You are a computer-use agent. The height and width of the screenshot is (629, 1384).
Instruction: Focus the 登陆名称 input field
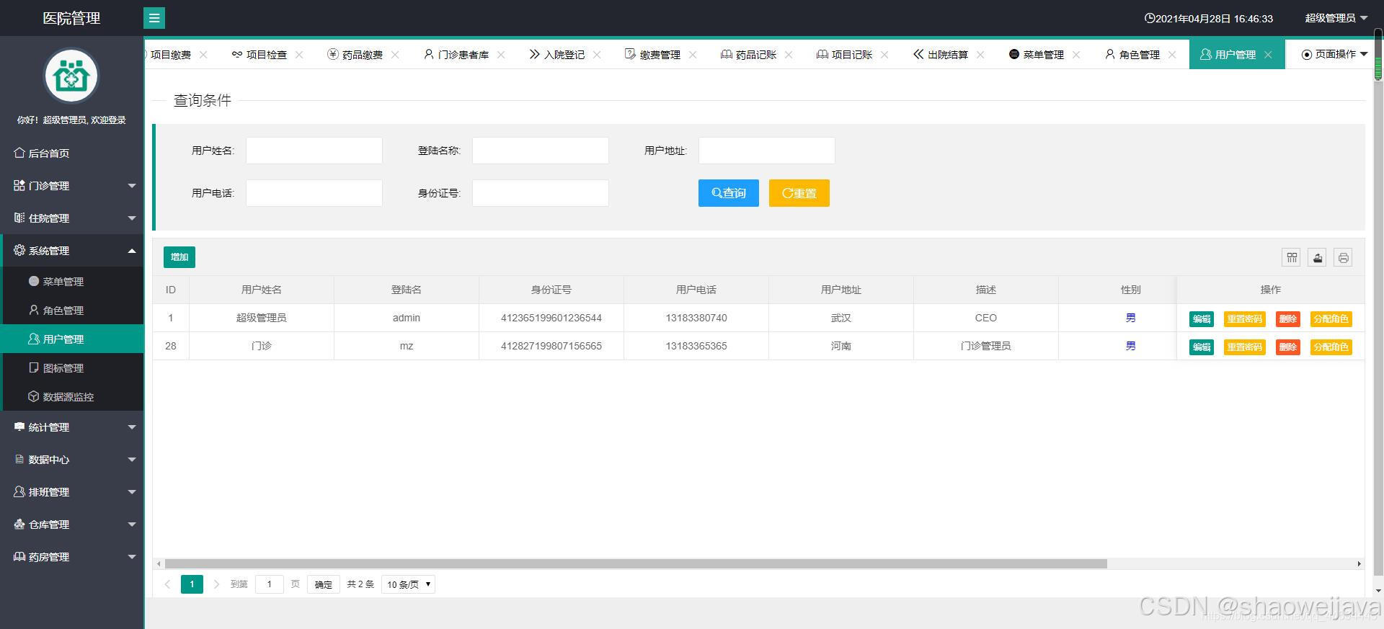[541, 151]
